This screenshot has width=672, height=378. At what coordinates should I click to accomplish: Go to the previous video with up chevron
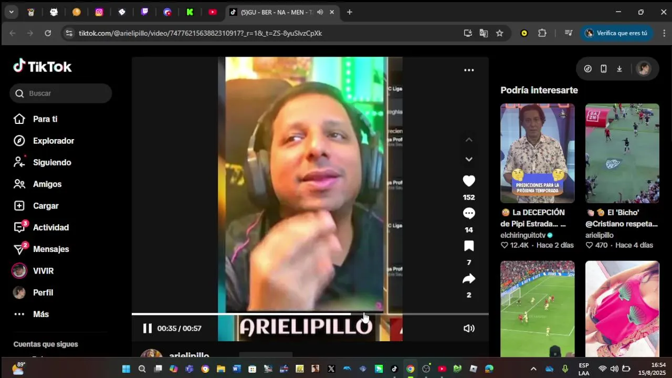pyautogui.click(x=469, y=140)
